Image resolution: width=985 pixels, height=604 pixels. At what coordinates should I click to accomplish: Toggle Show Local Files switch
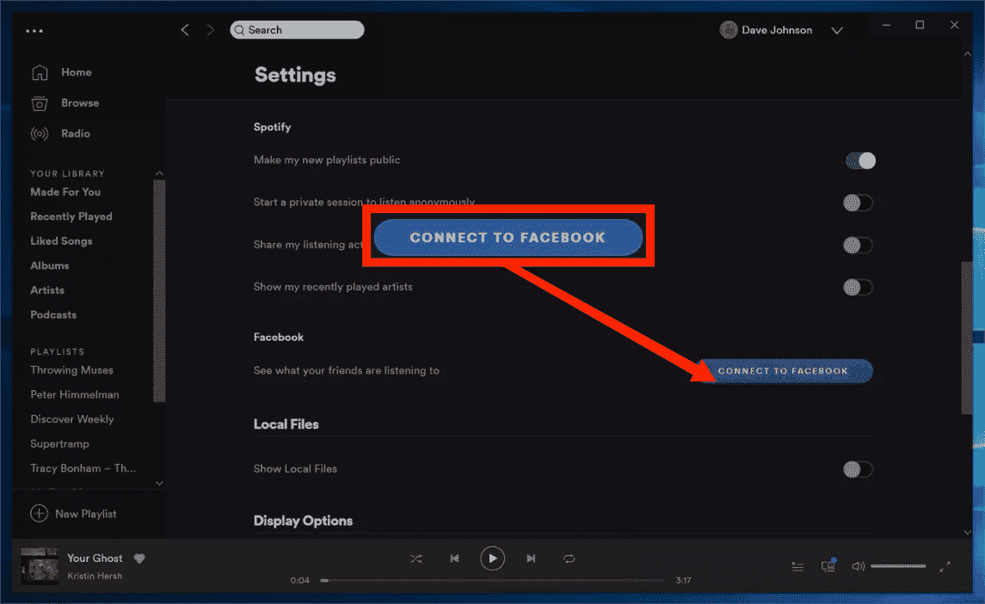[x=858, y=469]
